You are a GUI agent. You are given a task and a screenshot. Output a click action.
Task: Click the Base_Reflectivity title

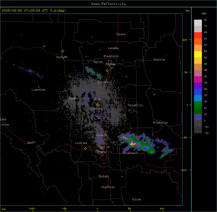point(109,4)
